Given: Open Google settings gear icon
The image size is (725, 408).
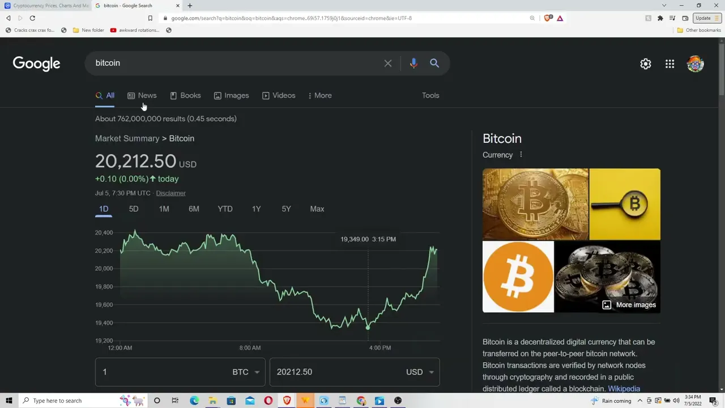Looking at the screenshot, I should click(x=646, y=64).
